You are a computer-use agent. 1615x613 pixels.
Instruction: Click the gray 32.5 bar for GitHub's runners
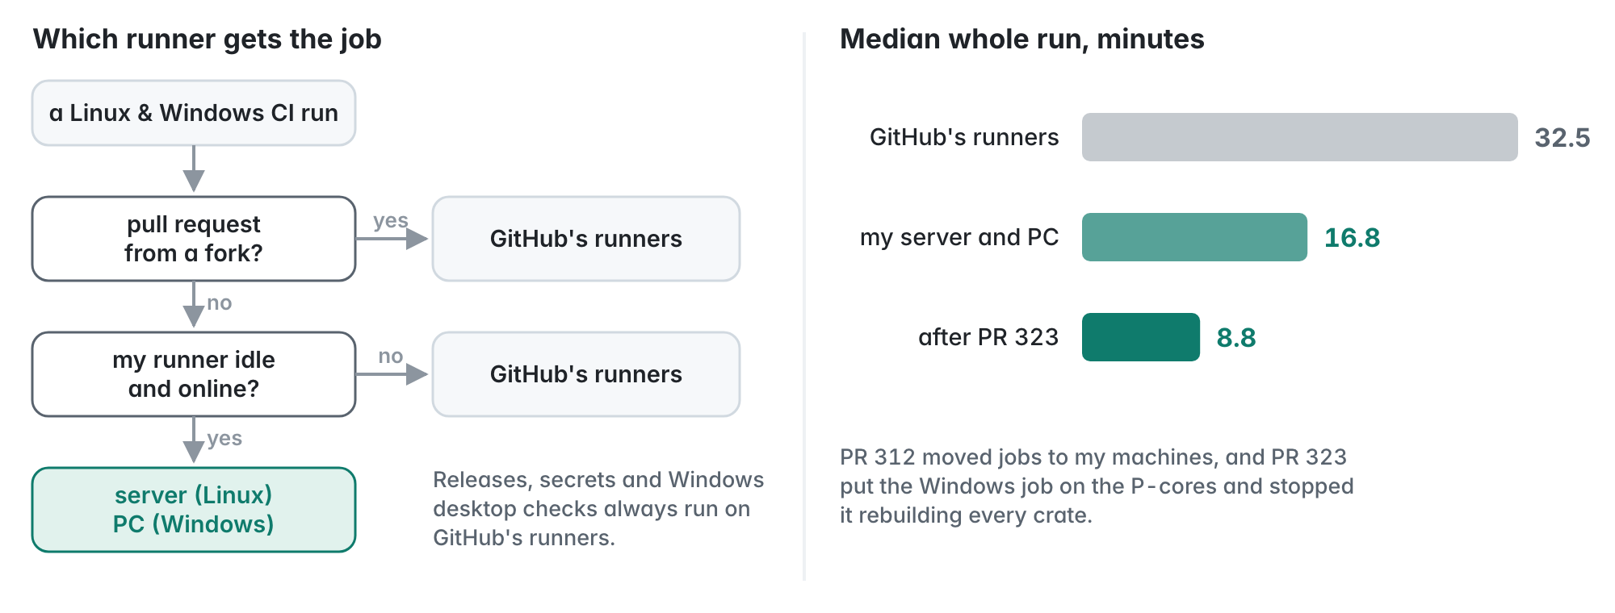1300,137
